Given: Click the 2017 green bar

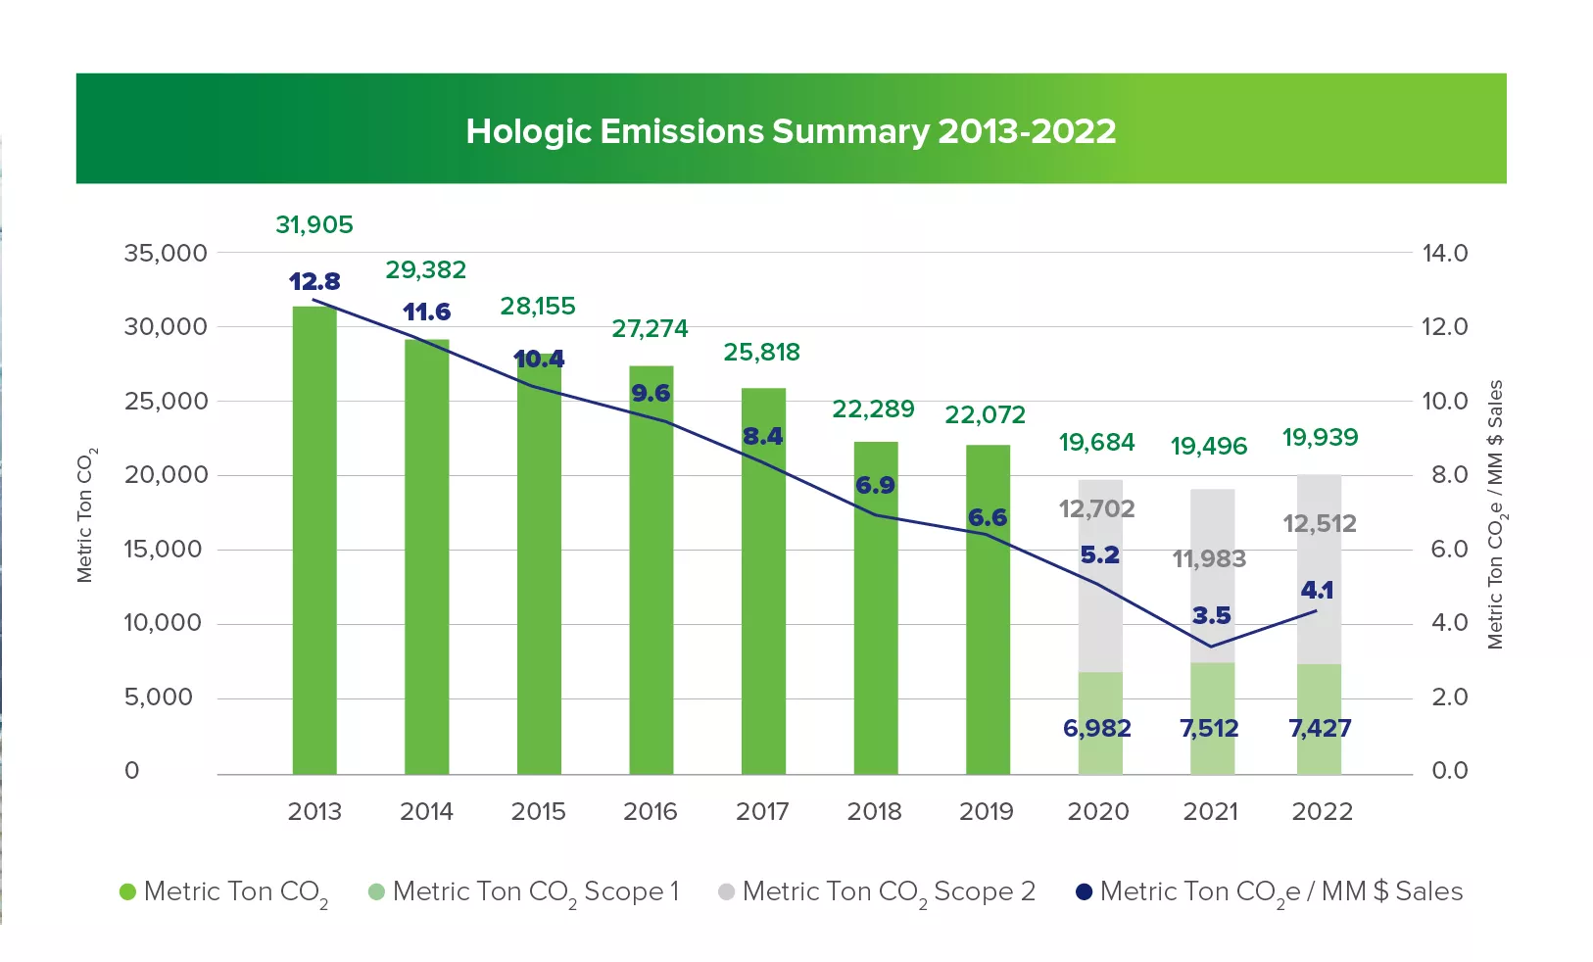Looking at the screenshot, I should tap(763, 582).
